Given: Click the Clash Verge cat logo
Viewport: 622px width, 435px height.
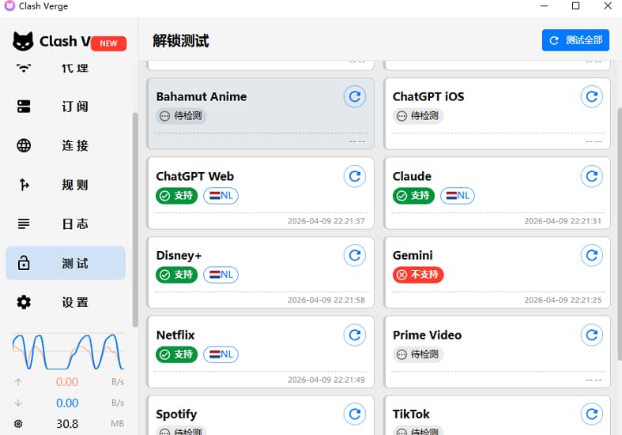Looking at the screenshot, I should point(23,41).
